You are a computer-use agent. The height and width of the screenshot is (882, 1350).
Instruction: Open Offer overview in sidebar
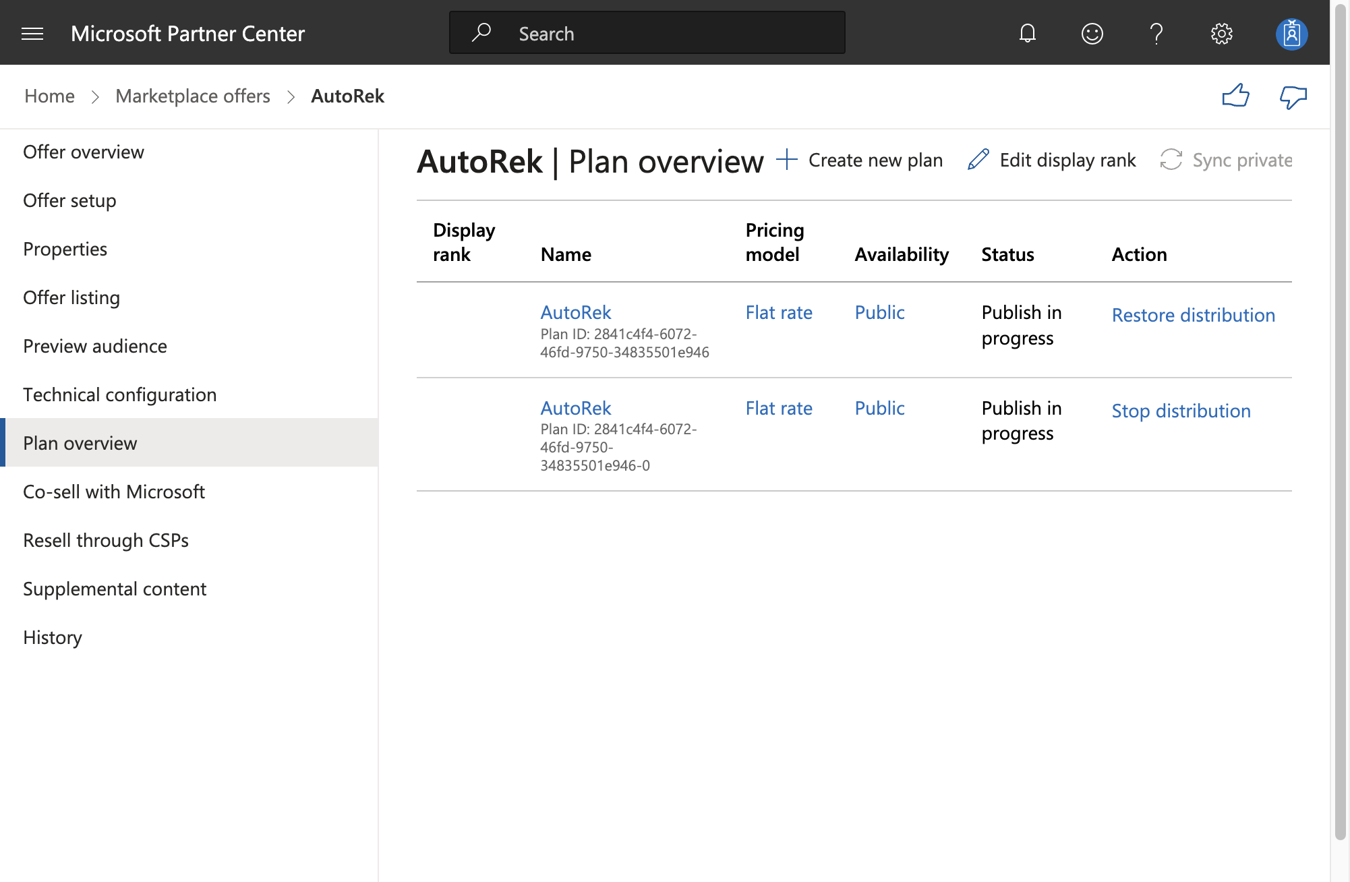pyautogui.click(x=189, y=152)
